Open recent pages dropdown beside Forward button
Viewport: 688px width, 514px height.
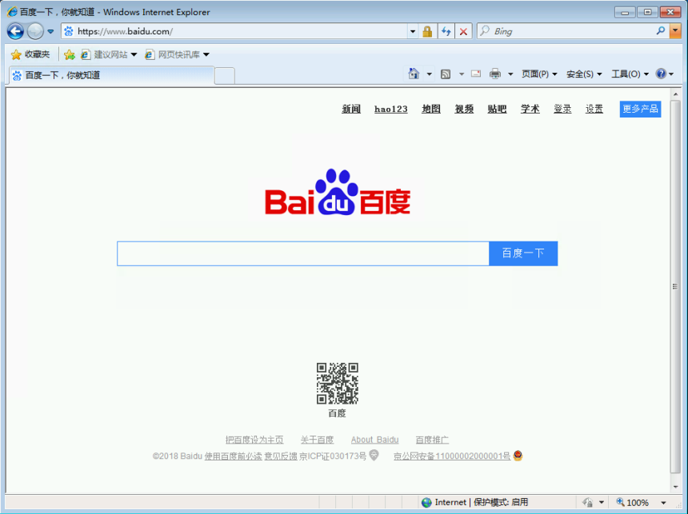[x=50, y=32]
